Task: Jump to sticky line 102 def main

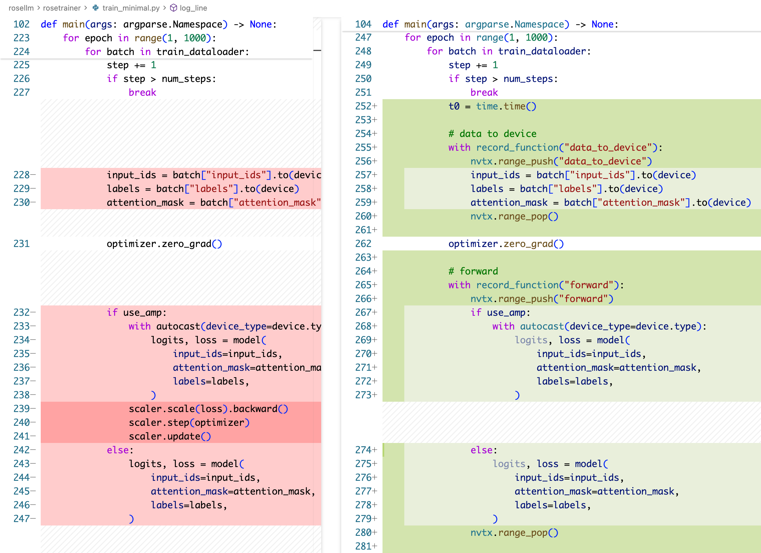Action: pyautogui.click(x=158, y=24)
